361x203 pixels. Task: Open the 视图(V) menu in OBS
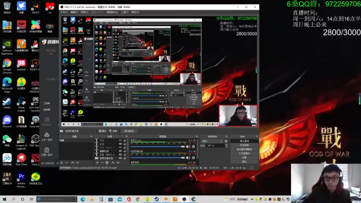coord(84,12)
